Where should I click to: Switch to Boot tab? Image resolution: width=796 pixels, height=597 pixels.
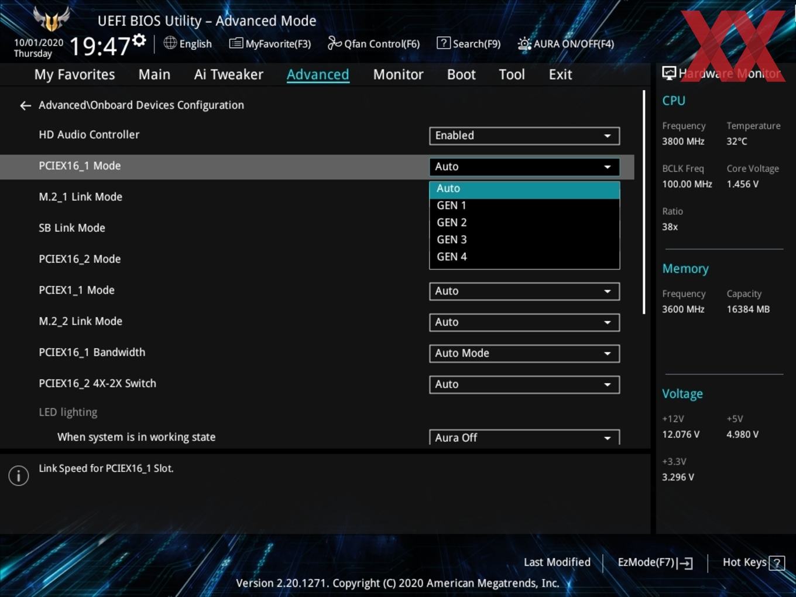461,75
